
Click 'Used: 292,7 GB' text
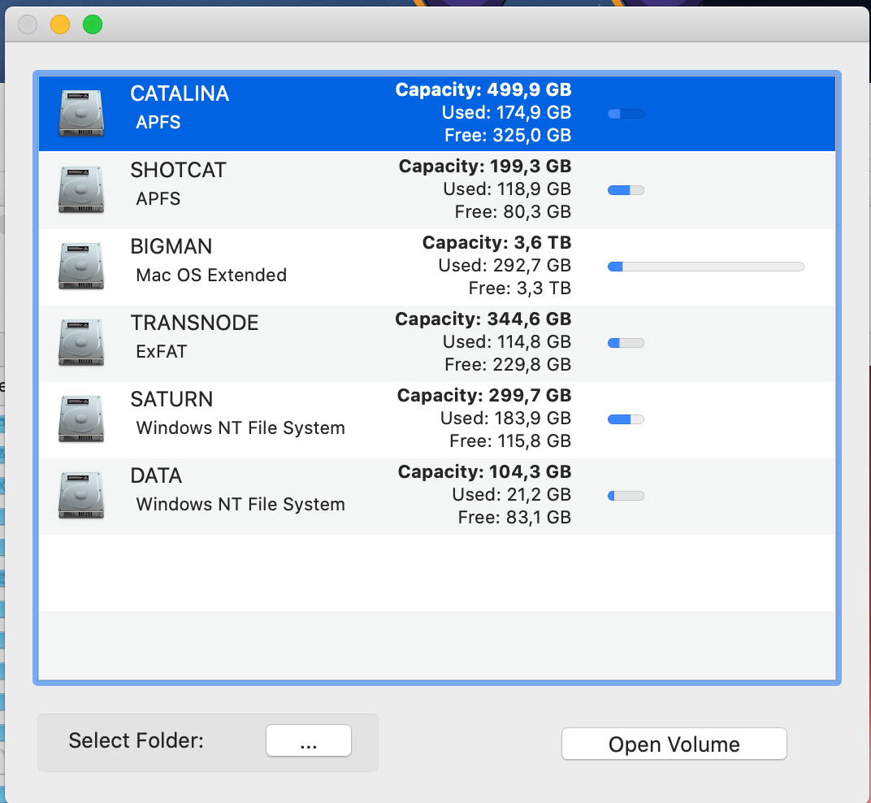click(x=505, y=265)
